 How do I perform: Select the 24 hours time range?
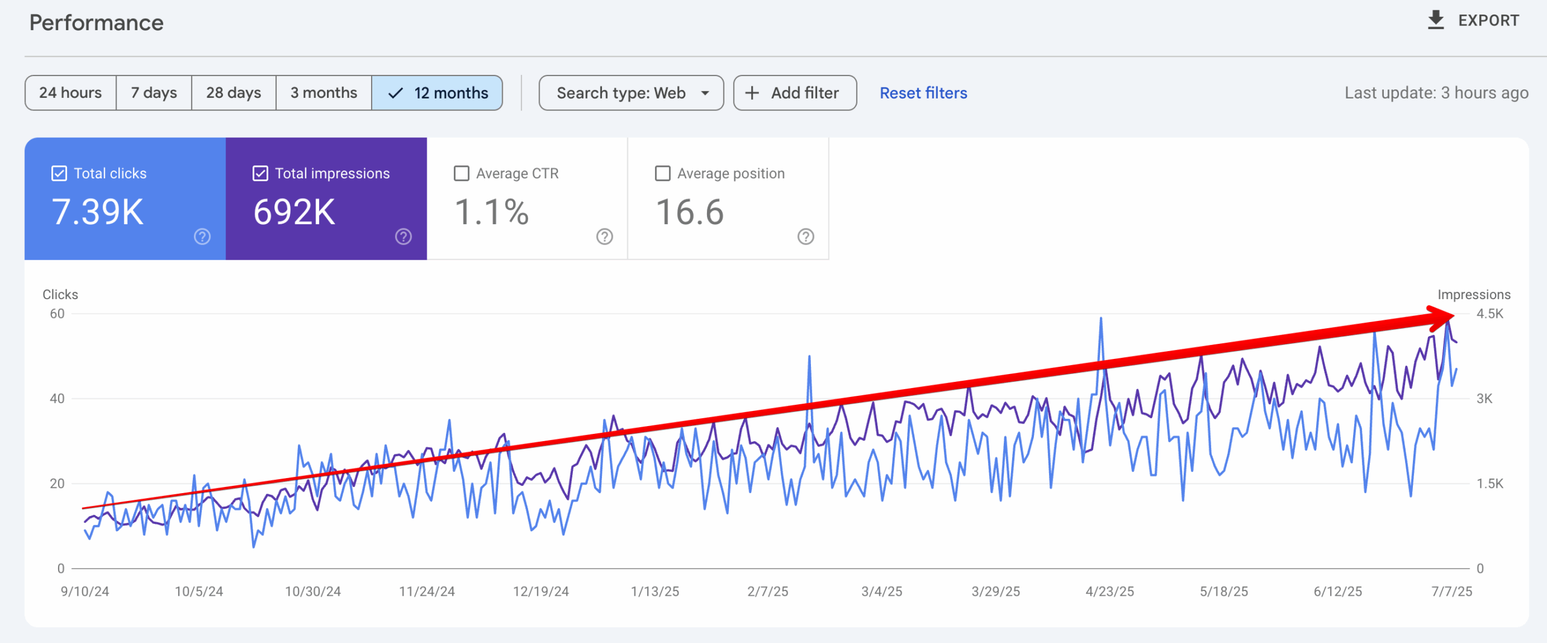pos(70,93)
